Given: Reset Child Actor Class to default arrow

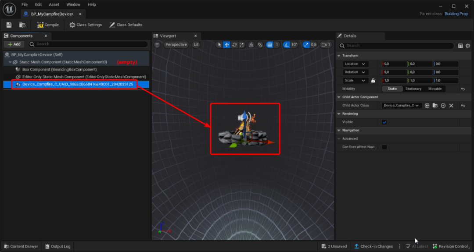Looking at the screenshot, I should coord(463,106).
